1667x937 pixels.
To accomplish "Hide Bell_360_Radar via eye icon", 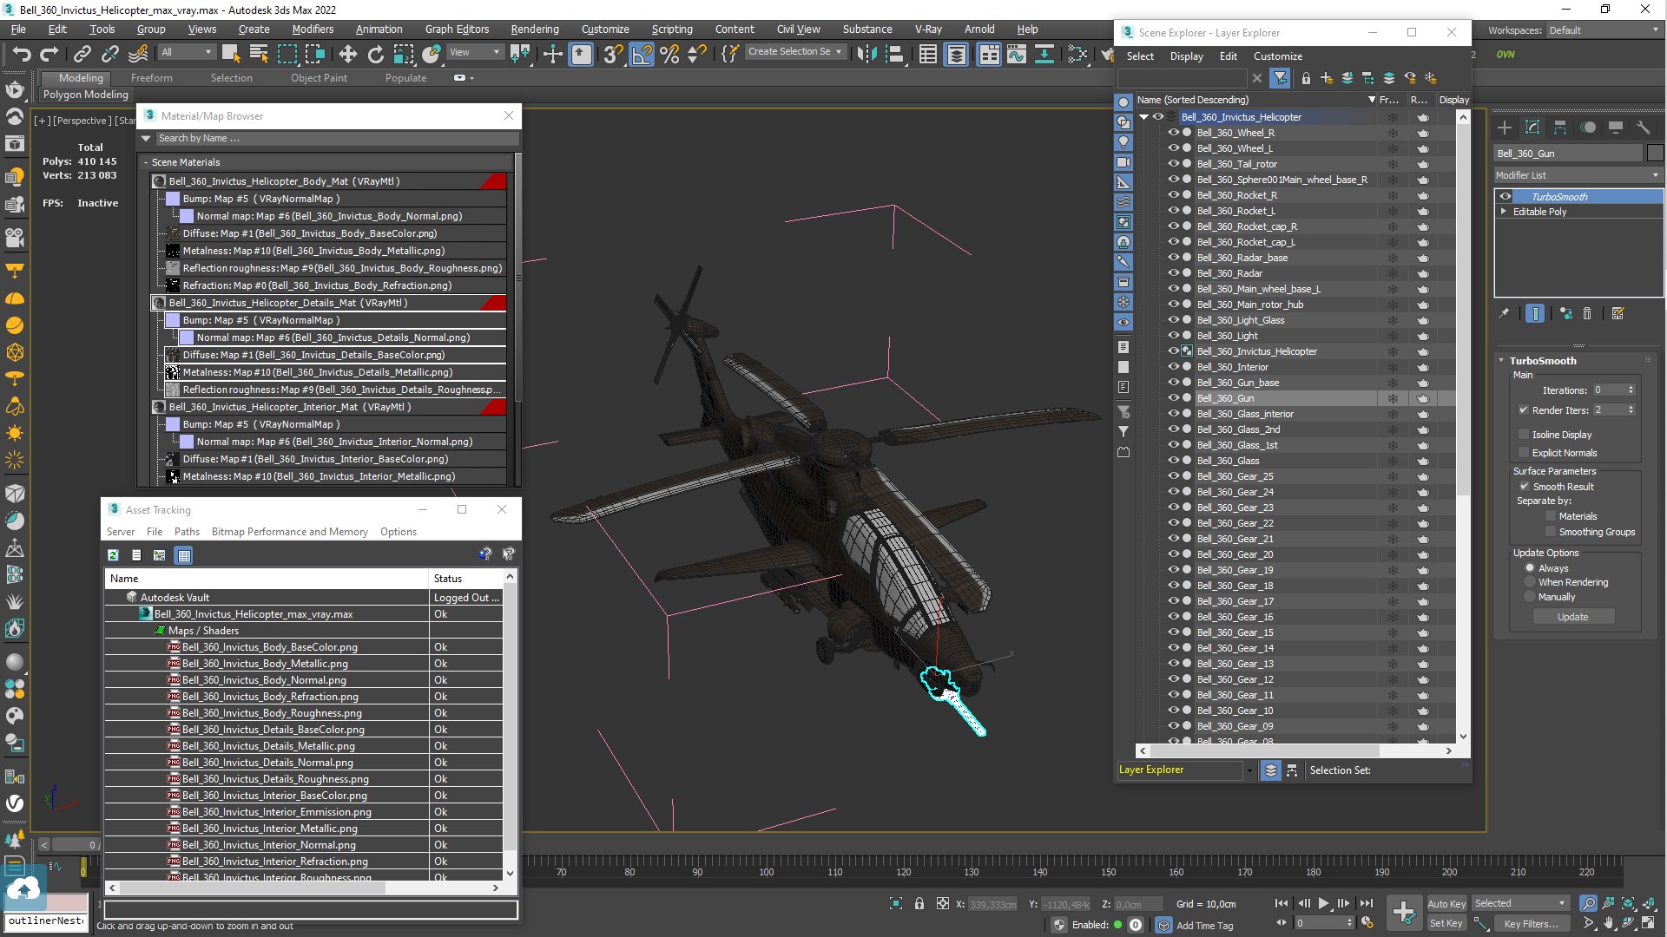I will coord(1173,273).
